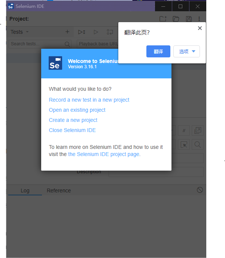
Task: Close the Selenium IDE window
Action: tap(198, 6)
